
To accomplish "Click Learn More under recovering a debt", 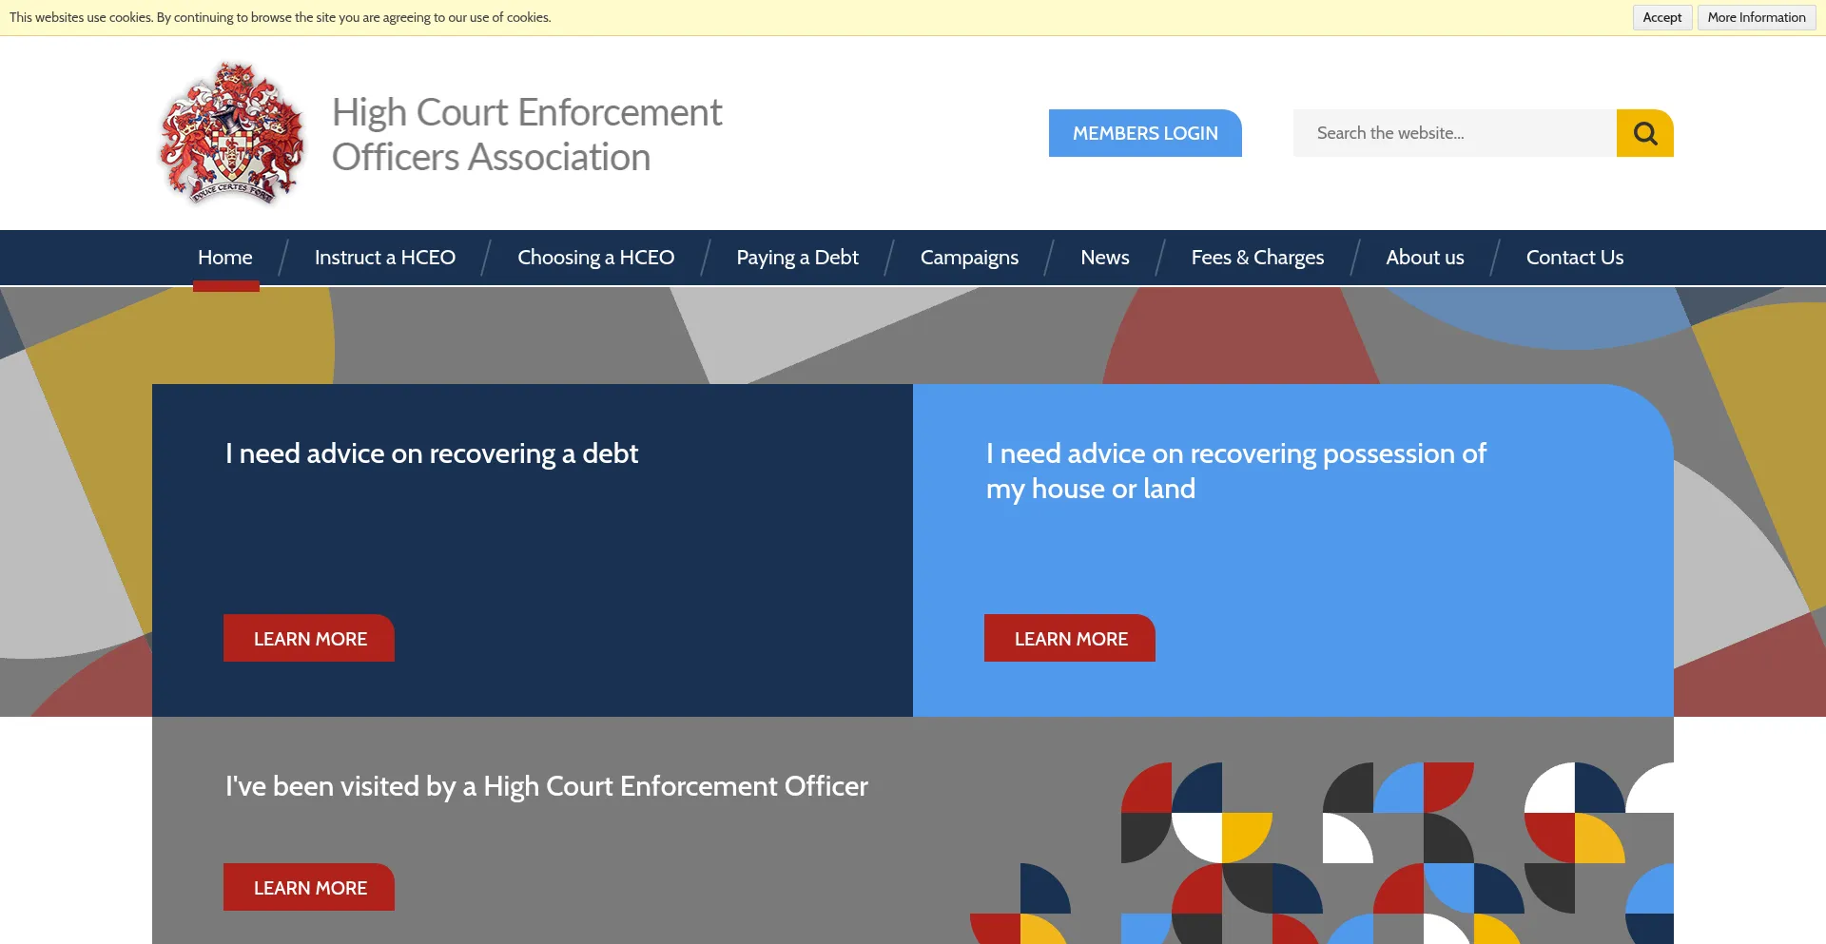I will click(309, 638).
